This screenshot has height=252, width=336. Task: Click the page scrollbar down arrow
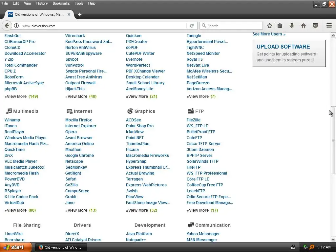pos(333,239)
